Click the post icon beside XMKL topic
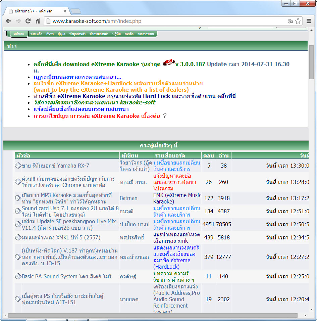The width and height of the screenshot is (317, 321). (x=18, y=237)
